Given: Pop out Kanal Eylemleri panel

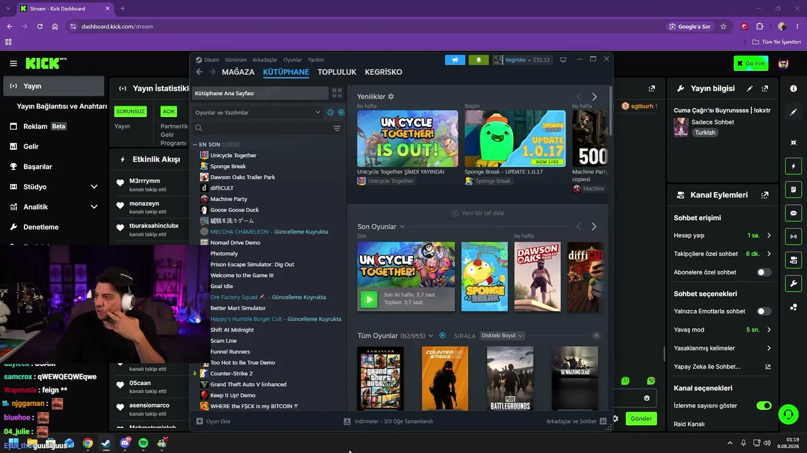Looking at the screenshot, I should 765,195.
